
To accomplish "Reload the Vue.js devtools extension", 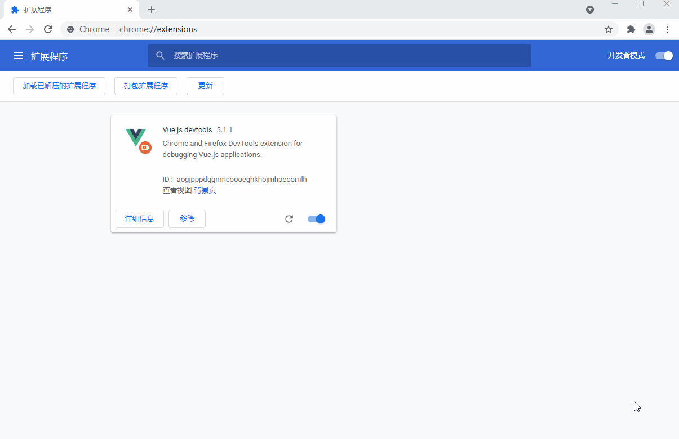I will (x=289, y=219).
